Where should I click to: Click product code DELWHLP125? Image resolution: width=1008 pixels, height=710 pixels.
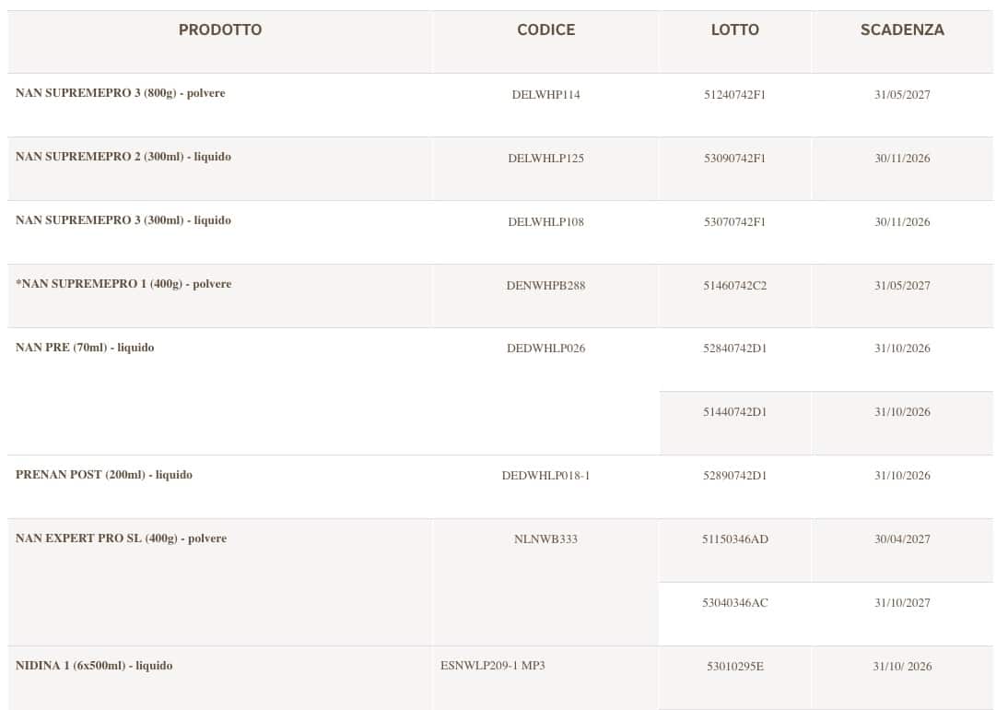pos(545,158)
